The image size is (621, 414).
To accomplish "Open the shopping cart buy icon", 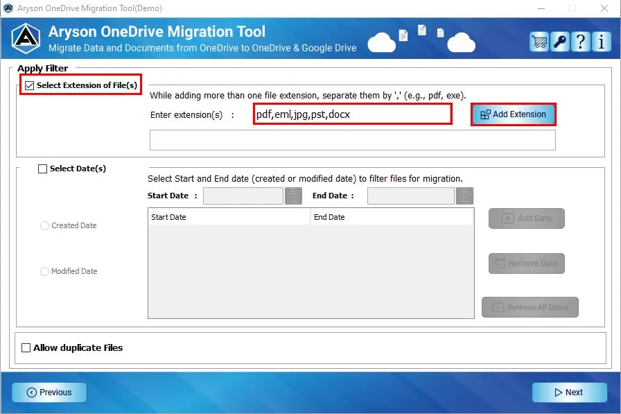I will (539, 42).
